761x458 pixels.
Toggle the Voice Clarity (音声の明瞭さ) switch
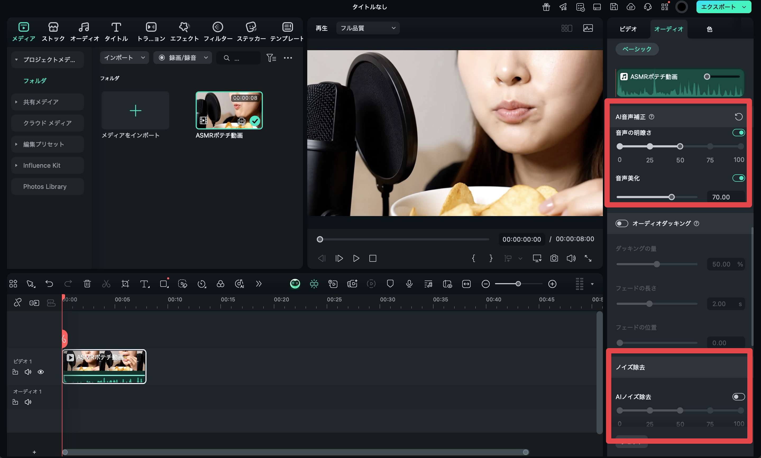(739, 133)
